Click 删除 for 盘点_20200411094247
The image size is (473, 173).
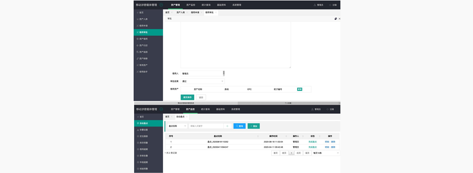(333, 147)
